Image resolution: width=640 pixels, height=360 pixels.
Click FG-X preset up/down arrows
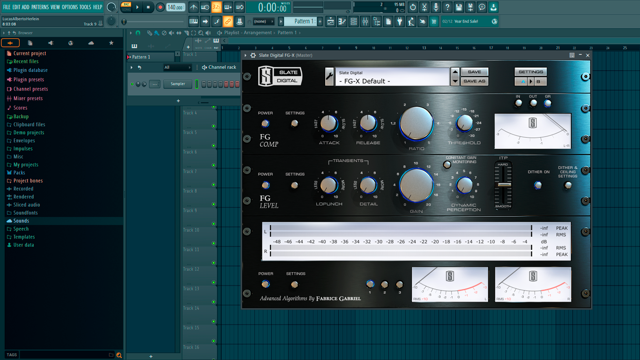tap(455, 76)
